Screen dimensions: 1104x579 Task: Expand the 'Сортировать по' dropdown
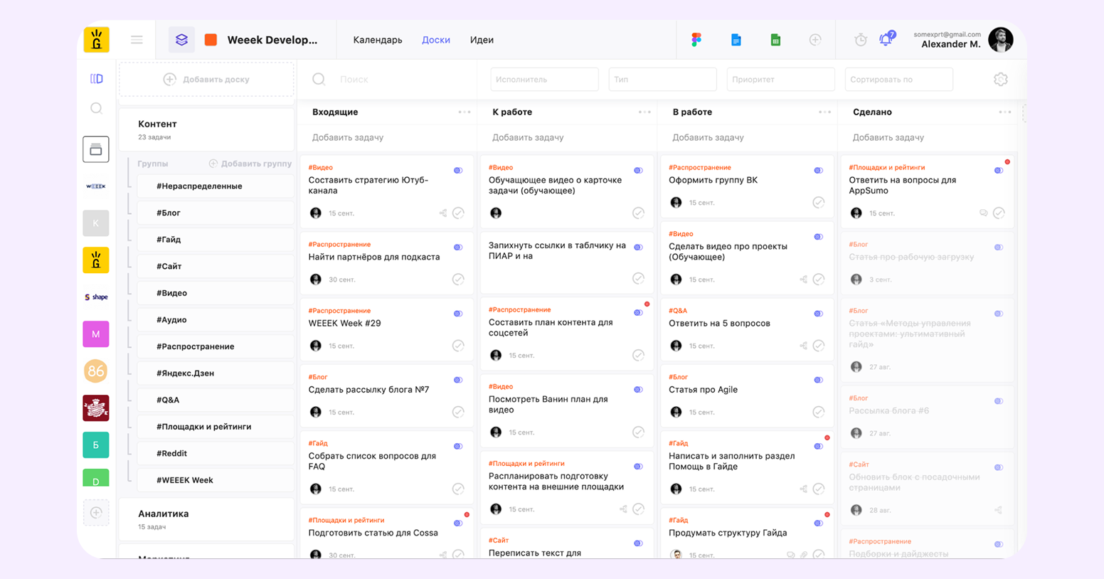tap(898, 80)
